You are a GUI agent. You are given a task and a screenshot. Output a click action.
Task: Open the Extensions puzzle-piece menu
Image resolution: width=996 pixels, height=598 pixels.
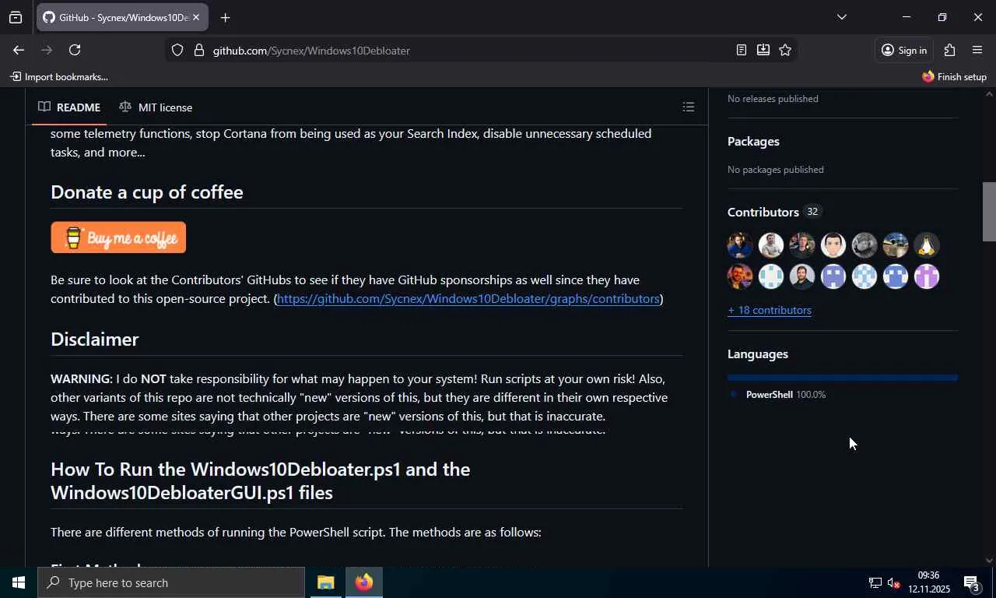click(x=949, y=50)
